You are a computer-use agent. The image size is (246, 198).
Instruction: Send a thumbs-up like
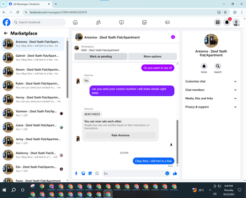pyautogui.click(x=175, y=173)
